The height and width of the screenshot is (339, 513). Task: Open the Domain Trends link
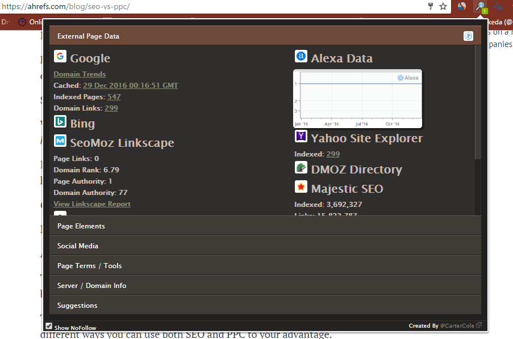click(x=80, y=74)
